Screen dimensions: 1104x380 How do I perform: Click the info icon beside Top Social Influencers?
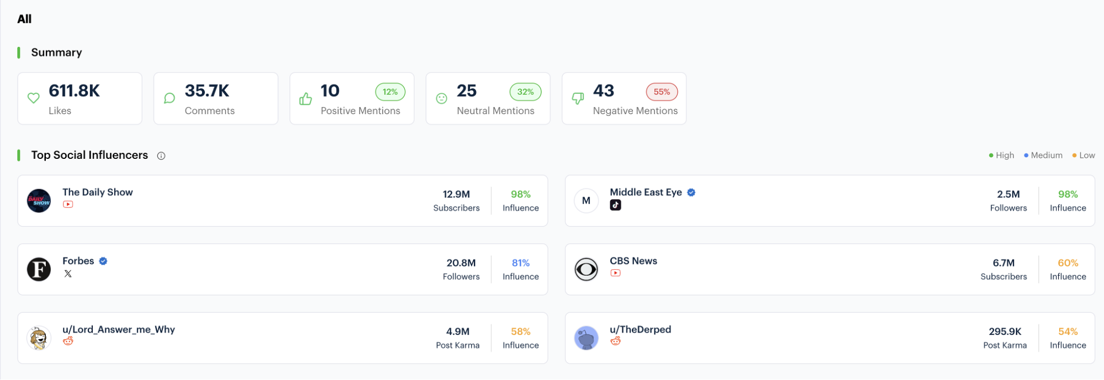point(161,156)
